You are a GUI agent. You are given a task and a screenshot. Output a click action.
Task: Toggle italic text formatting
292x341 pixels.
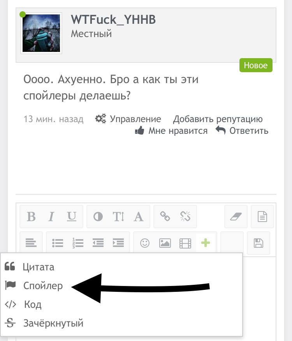[51, 217]
